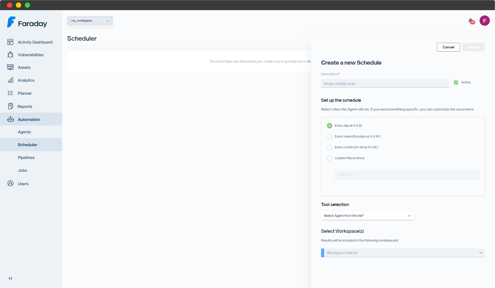
Task: Click the Reports clipboard icon
Action: (x=10, y=106)
